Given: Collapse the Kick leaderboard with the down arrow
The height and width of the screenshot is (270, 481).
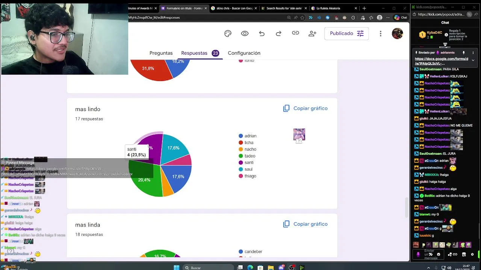Looking at the screenshot, I should pos(445,44).
